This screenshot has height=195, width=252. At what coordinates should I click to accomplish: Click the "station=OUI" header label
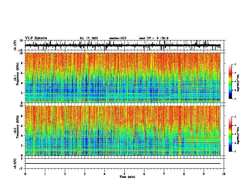(118, 38)
